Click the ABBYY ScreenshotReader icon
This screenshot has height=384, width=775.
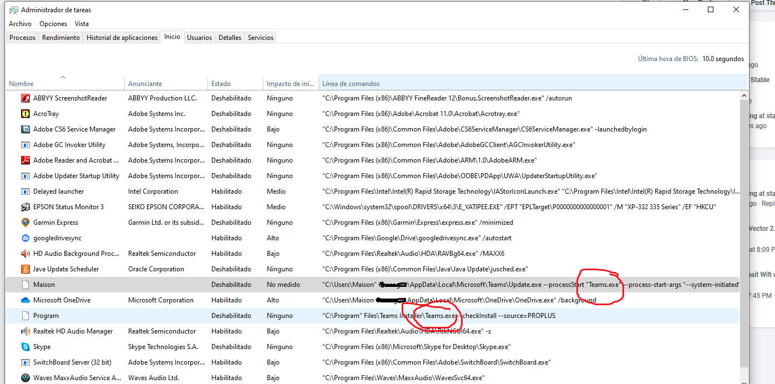tap(25, 98)
